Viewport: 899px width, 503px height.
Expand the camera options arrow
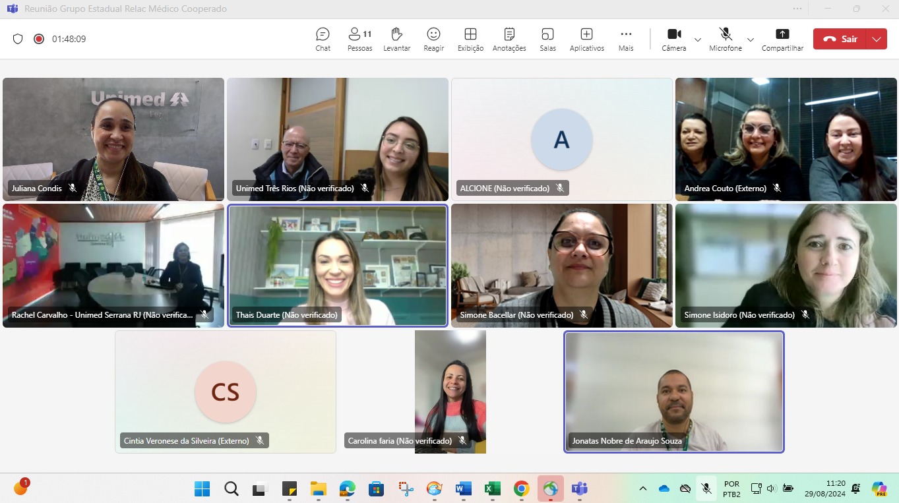tap(697, 40)
